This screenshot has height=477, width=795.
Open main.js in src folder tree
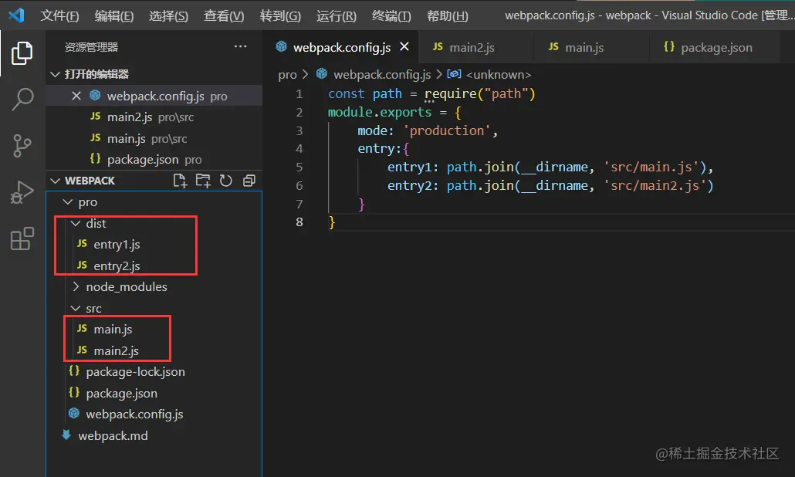[154, 329]
